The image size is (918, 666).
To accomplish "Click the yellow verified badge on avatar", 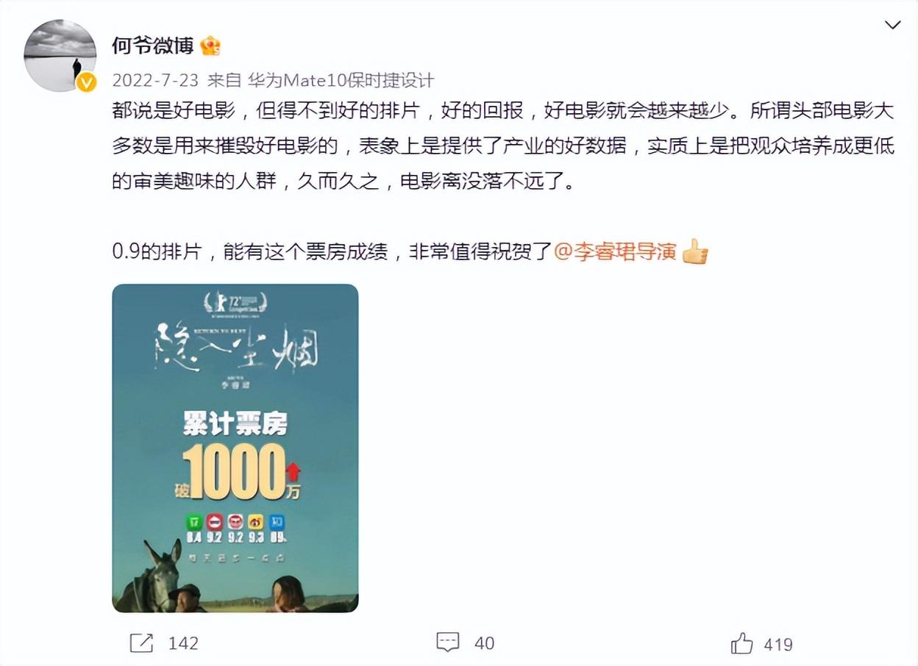I will tap(87, 82).
